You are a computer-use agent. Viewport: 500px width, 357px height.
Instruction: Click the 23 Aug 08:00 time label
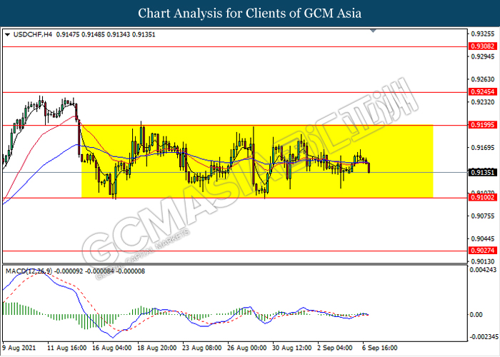[x=202, y=348]
